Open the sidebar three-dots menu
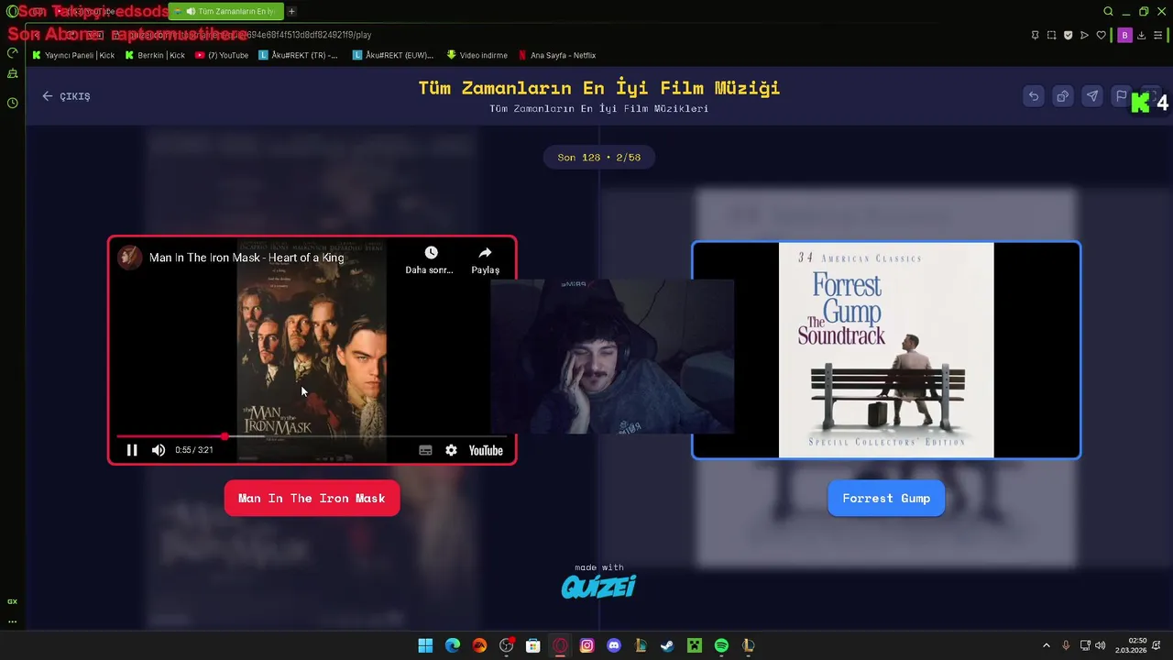The height and width of the screenshot is (660, 1173). click(x=12, y=621)
